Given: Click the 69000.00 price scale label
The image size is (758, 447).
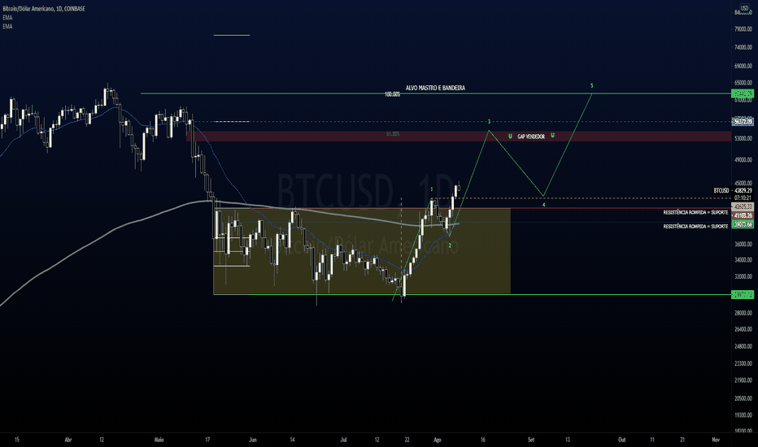Looking at the screenshot, I should tap(743, 66).
